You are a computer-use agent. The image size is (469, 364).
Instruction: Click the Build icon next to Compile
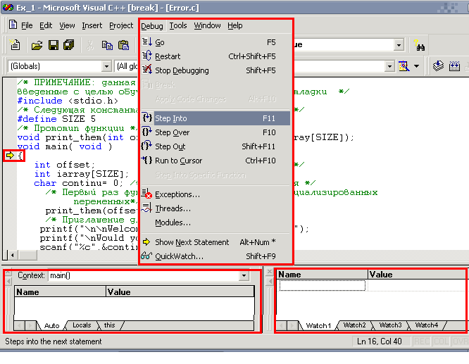[454, 65]
